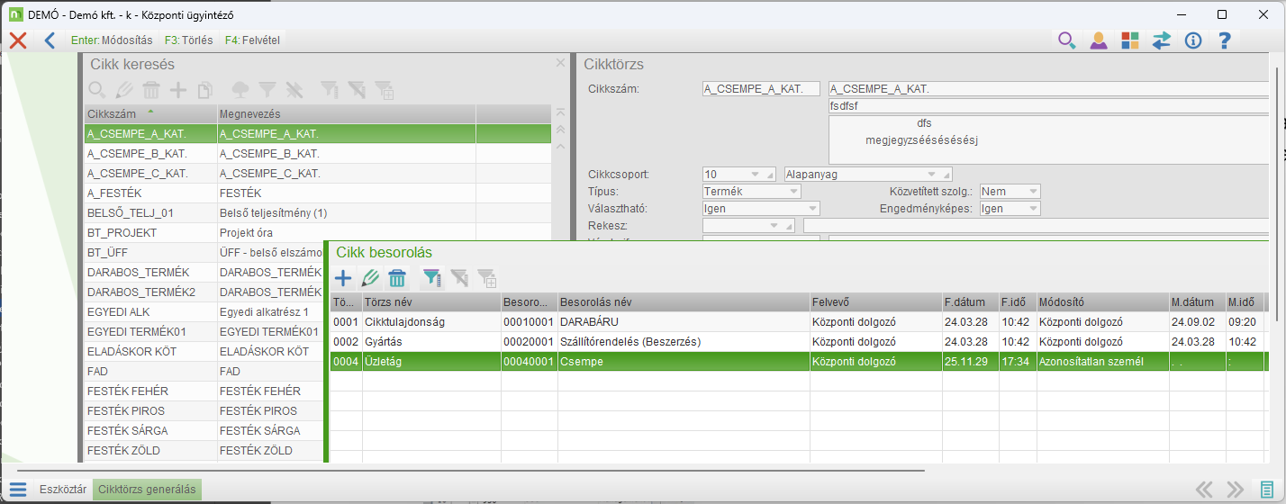Image resolution: width=1286 pixels, height=504 pixels.
Task: Open the circled info icon
Action: point(1193,40)
